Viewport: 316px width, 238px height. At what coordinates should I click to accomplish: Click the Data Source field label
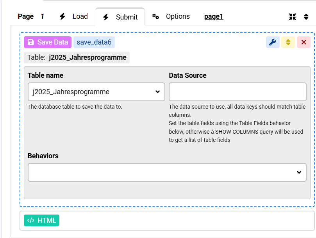tap(187, 75)
